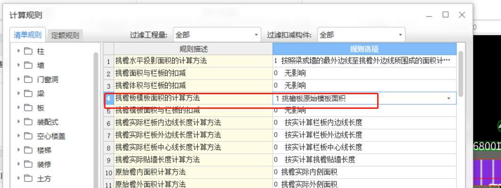Click option 按实计算栏板外边线长度
Screen dimensions: 501x188
364,135
